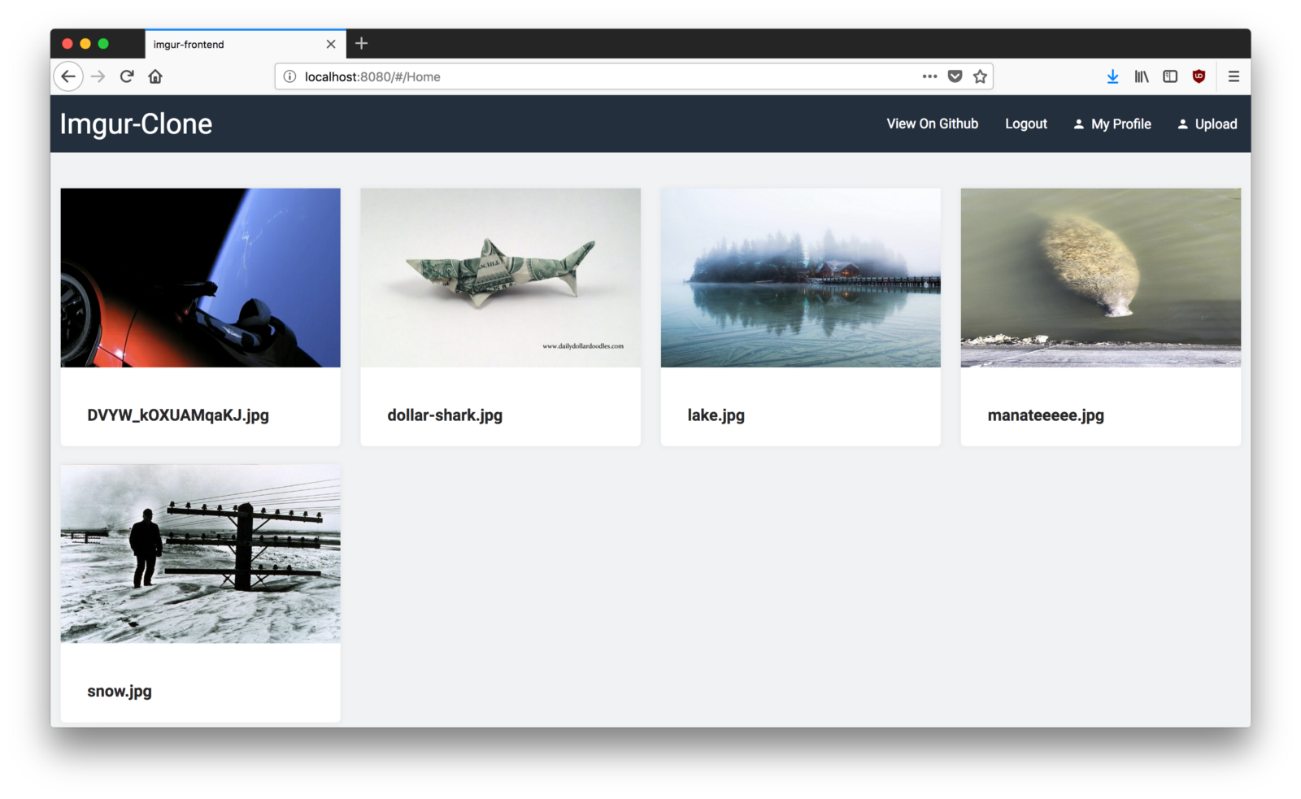
Task: Show site information icon in address bar
Action: 289,76
